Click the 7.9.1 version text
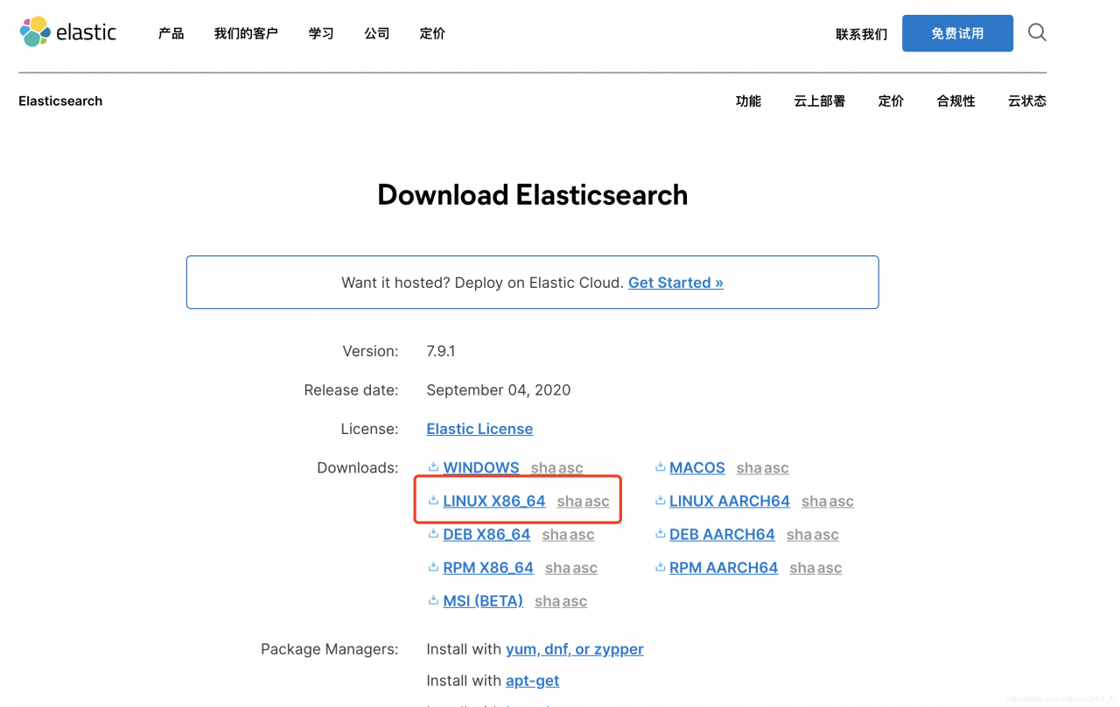 point(441,351)
